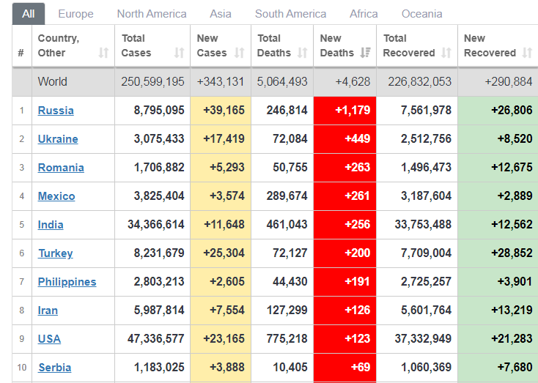Sort table by New Cases icon
The height and width of the screenshot is (383, 538).
(240, 53)
